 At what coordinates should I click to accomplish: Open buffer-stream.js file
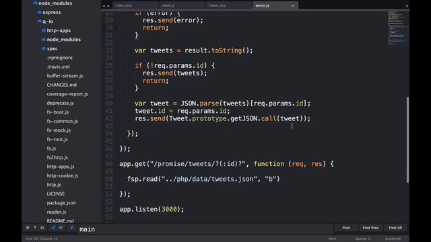(x=65, y=76)
